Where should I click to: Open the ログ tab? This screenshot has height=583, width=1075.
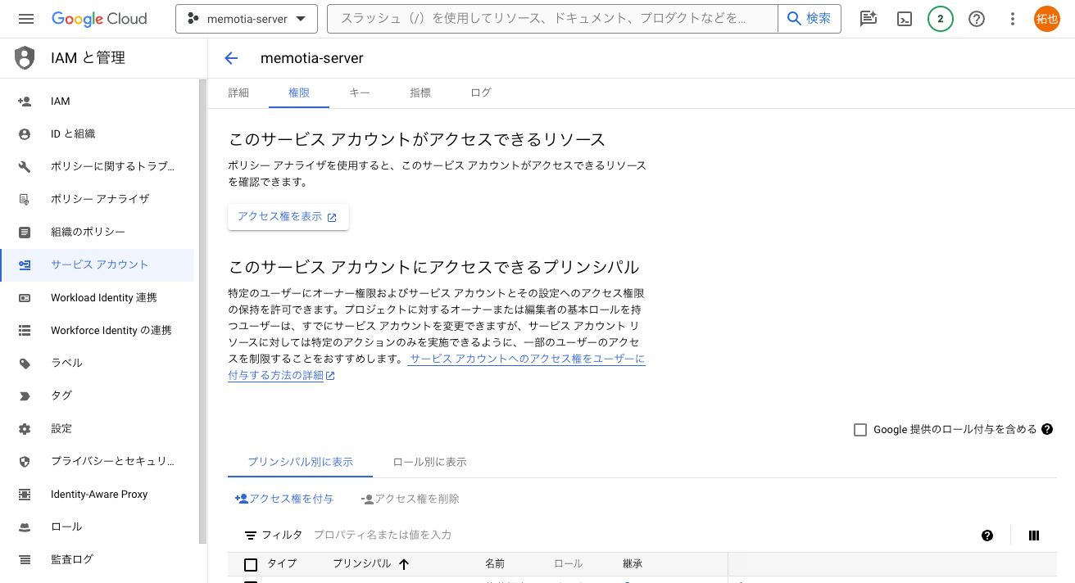coord(481,93)
